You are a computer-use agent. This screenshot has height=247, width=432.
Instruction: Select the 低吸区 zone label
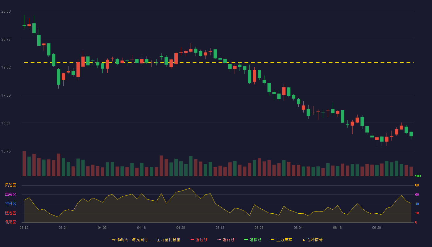pyautogui.click(x=11, y=222)
